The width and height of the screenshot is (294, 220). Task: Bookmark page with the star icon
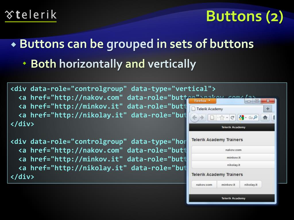222,118
